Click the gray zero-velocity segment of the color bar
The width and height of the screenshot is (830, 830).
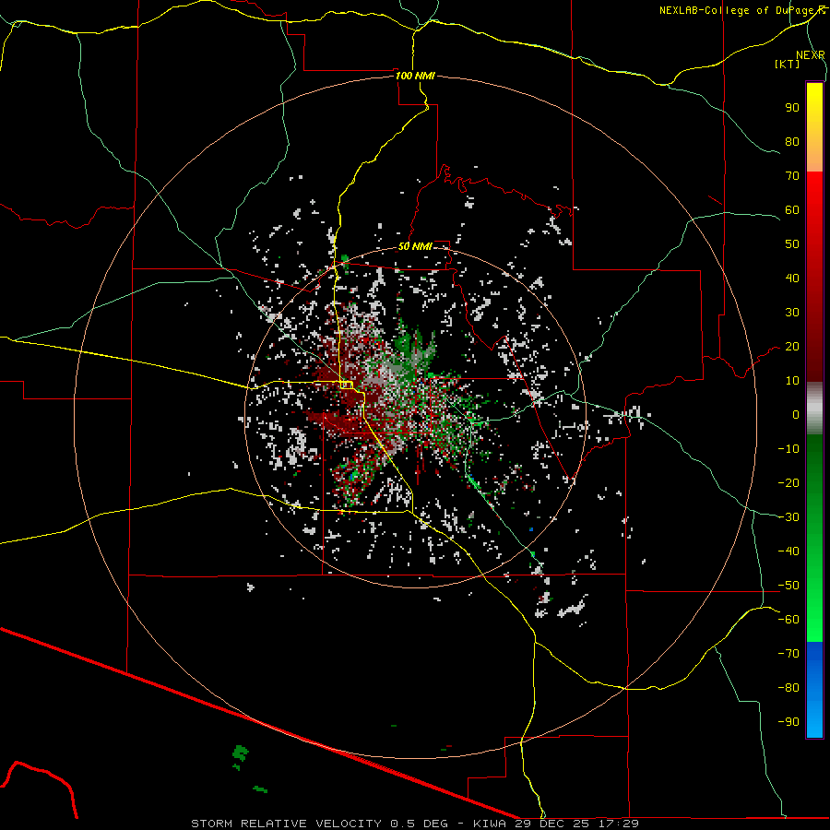coord(814,409)
